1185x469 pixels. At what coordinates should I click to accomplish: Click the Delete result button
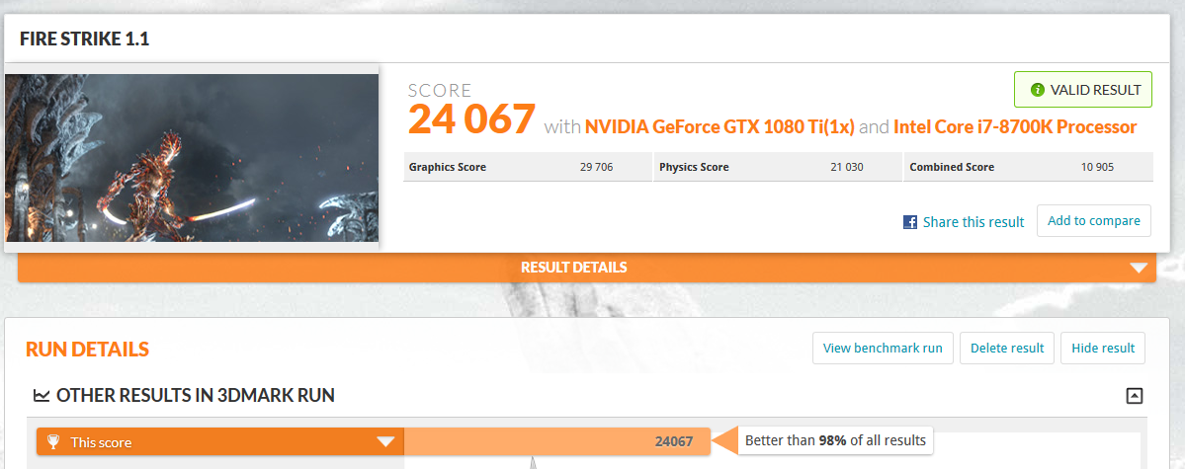[x=1007, y=349]
